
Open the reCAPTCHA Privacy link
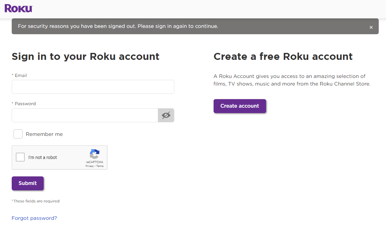click(x=90, y=166)
